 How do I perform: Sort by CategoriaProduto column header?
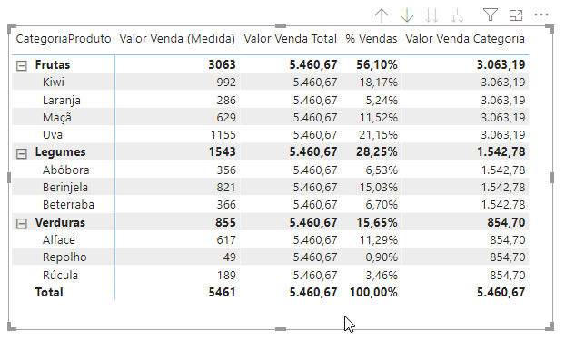pos(64,38)
